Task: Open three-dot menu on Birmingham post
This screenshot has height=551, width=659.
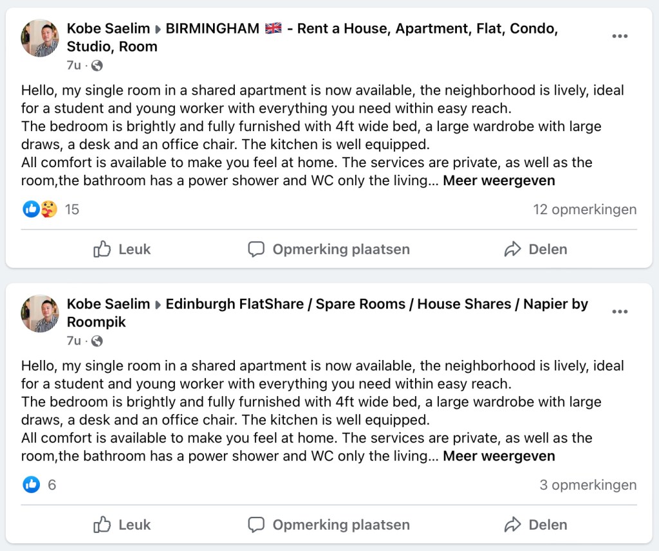Action: pyautogui.click(x=620, y=37)
